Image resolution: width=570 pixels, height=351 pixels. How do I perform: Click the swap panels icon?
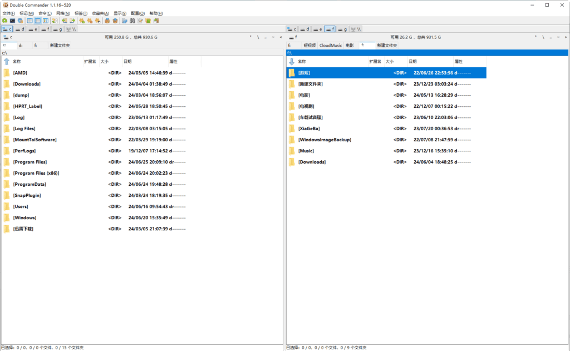pyautogui.click(x=55, y=21)
